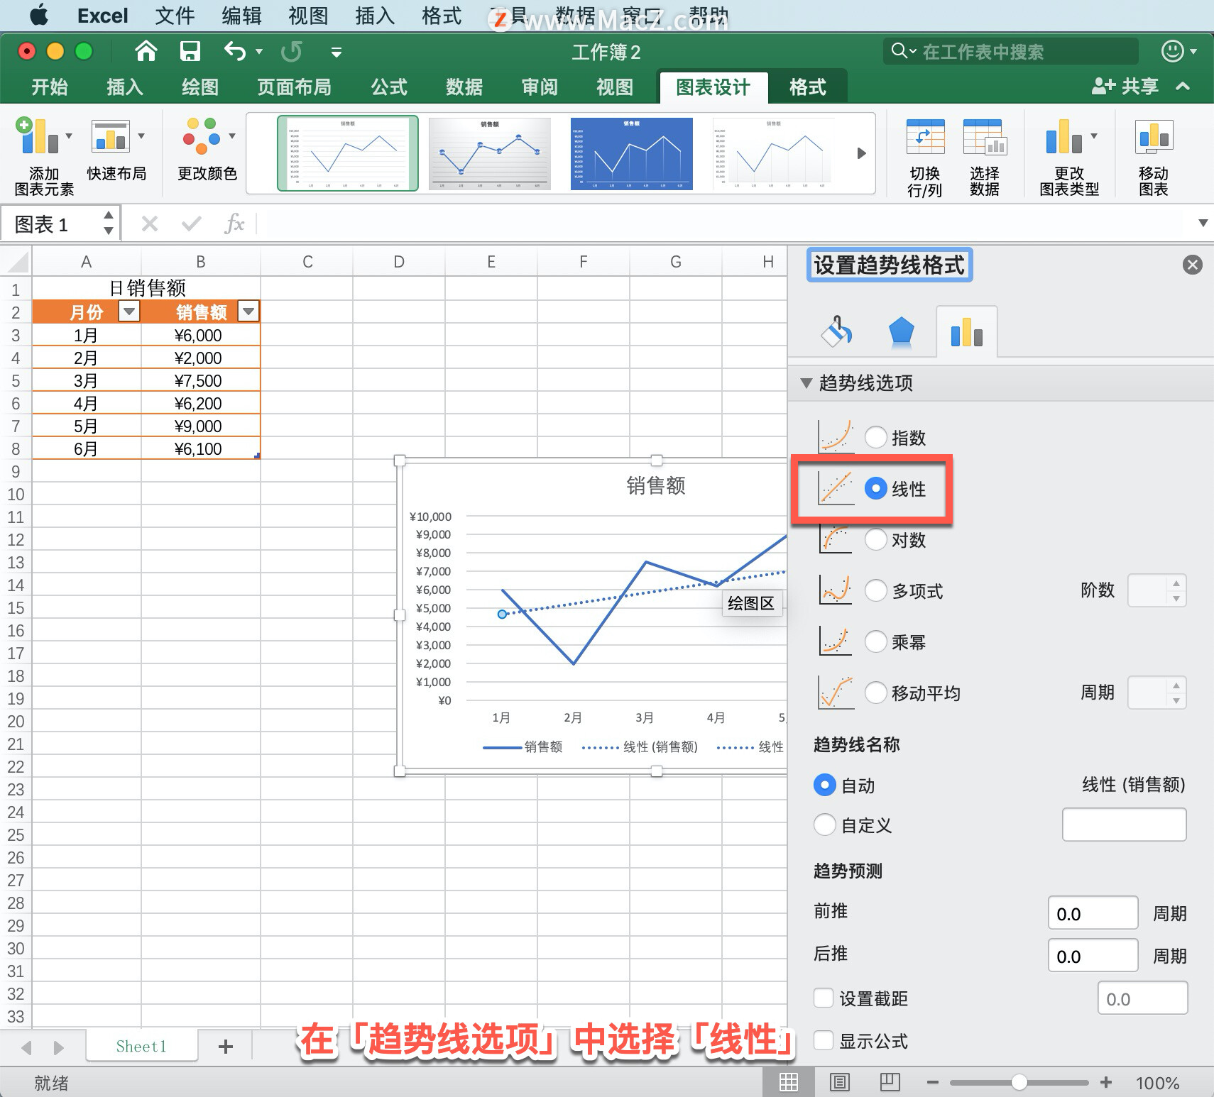The height and width of the screenshot is (1097, 1214).
Task: Click the custom trendline name field
Action: pos(1124,825)
